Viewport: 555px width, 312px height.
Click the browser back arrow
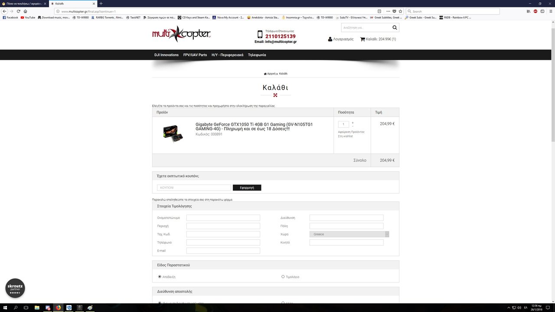[x=5, y=11]
